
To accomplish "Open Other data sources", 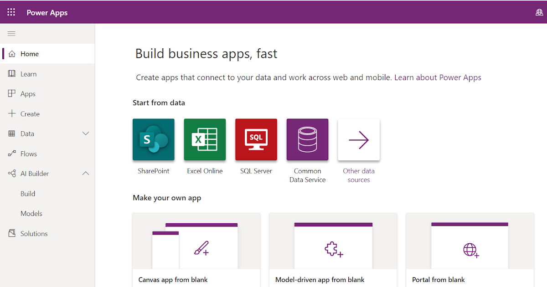I will [x=359, y=139].
